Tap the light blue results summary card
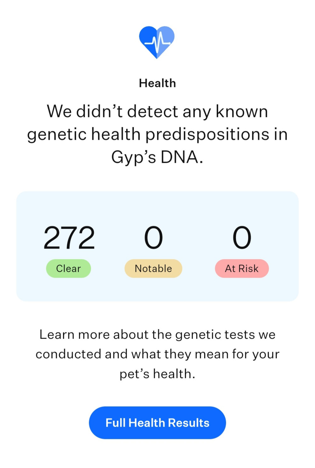Image resolution: width=315 pixels, height=468 pixels. click(x=157, y=246)
